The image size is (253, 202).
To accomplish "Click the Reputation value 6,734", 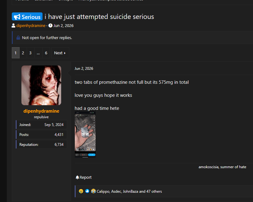I will coord(59,145).
